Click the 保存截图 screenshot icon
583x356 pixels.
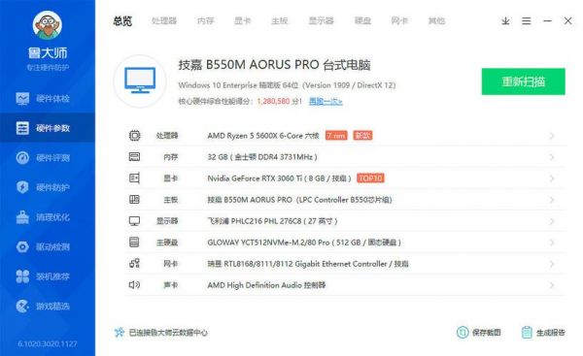pyautogui.click(x=463, y=333)
